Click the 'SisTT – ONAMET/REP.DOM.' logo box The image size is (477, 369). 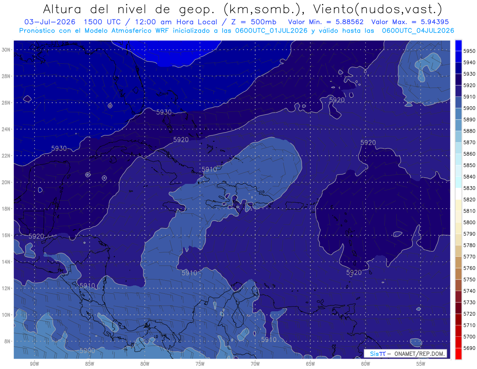405,353
